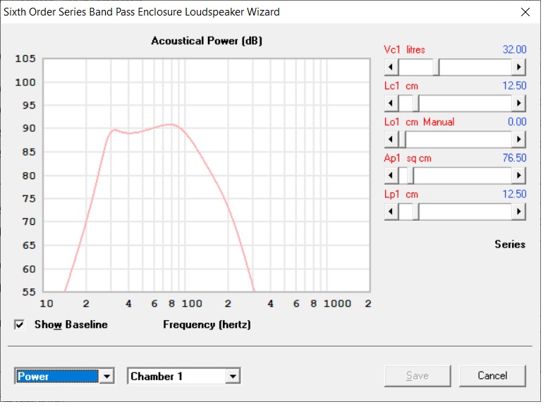This screenshot has height=409, width=548.
Task: Click the Frequency (hertz) axis label
Action: 207,324
